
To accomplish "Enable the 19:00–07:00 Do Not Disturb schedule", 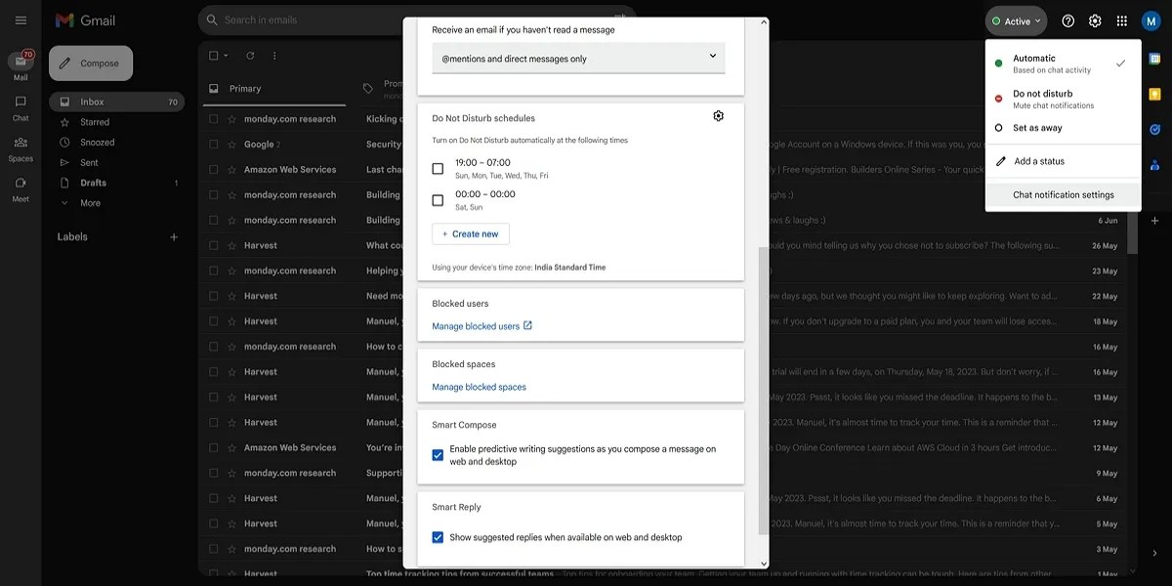I will coord(436,167).
